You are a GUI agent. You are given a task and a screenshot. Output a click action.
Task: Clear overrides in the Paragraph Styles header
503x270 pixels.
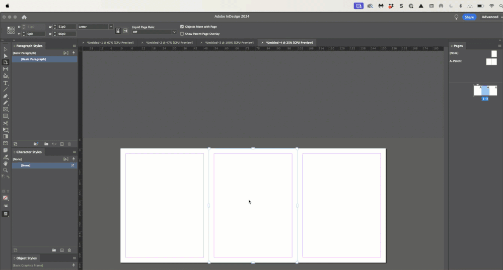click(x=66, y=53)
